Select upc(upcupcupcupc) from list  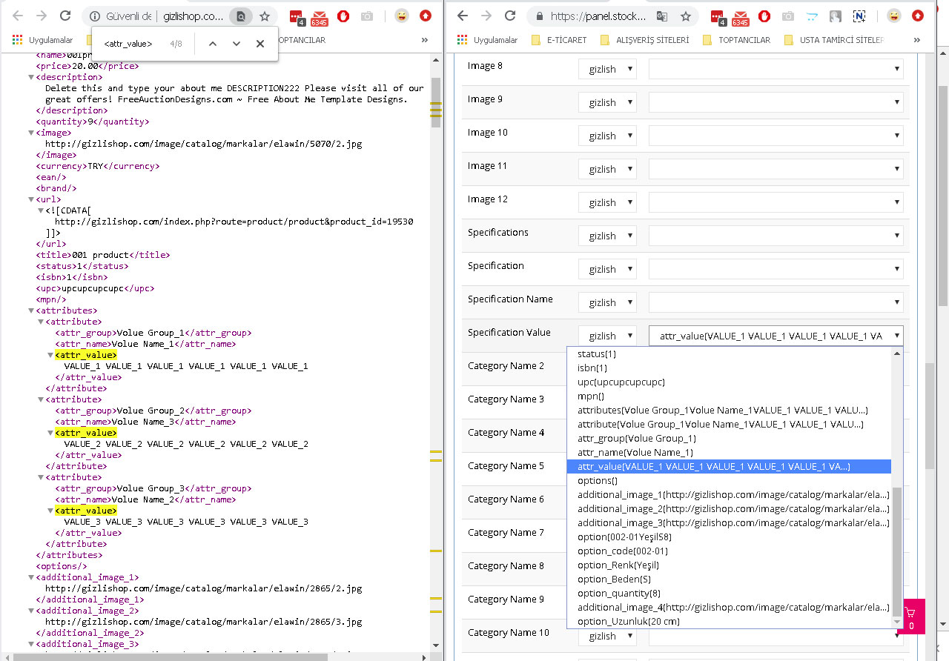pos(729,382)
